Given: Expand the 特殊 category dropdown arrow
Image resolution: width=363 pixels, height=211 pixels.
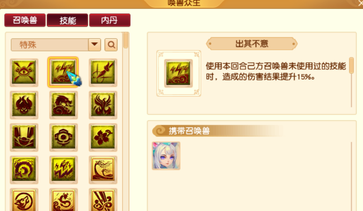Looking at the screenshot, I should coord(94,45).
